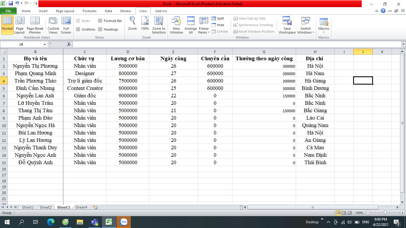Viewport: 406px width, 228px height.
Task: Open the File tab
Action: pos(8,11)
